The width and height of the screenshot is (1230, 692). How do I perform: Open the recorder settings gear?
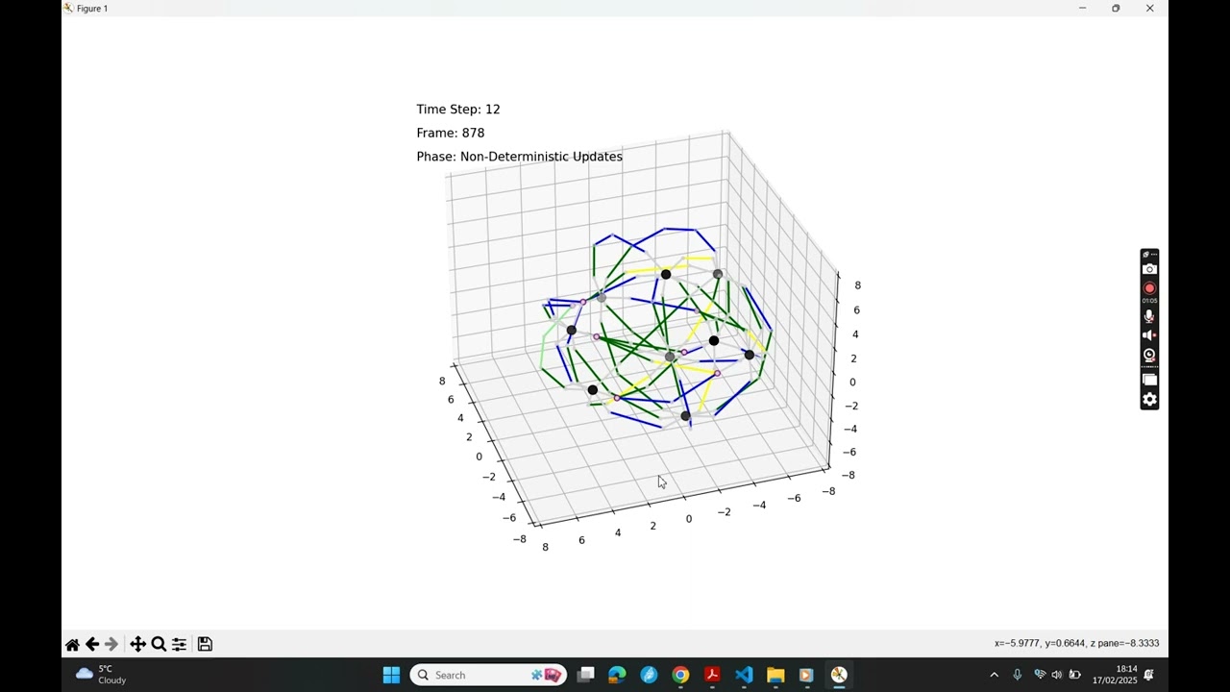click(x=1149, y=400)
